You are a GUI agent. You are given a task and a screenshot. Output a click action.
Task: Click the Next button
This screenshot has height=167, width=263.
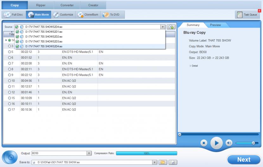244,159
